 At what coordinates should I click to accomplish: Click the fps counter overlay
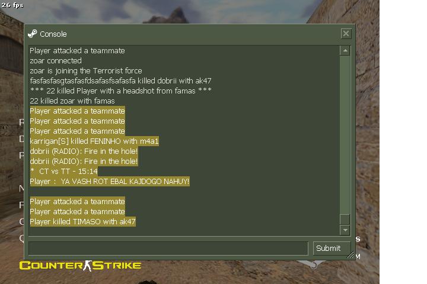click(x=12, y=5)
